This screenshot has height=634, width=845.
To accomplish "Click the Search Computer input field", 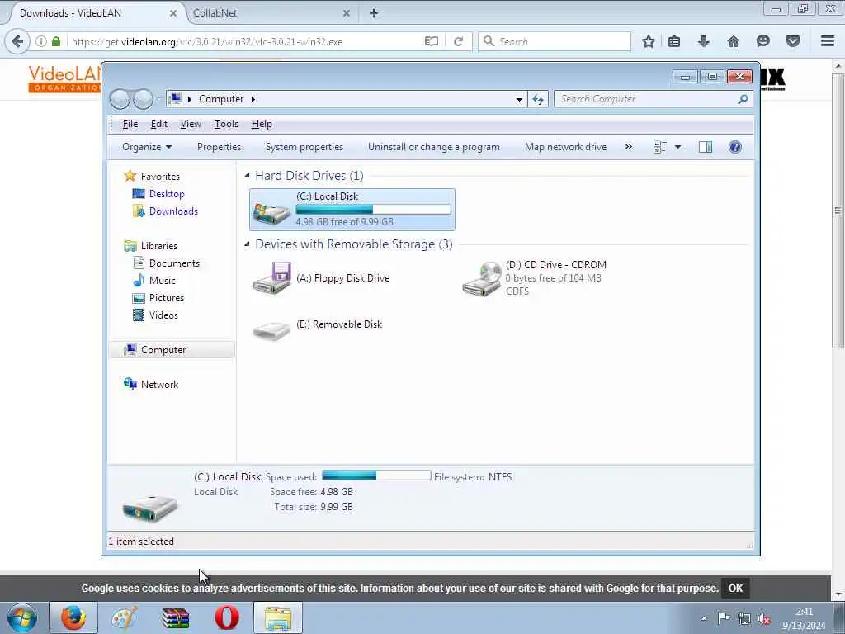I will tap(645, 99).
